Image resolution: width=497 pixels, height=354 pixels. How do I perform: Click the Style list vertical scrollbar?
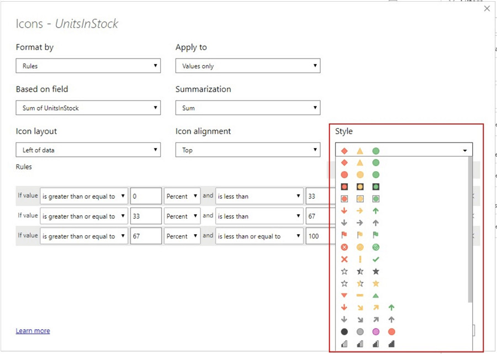pyautogui.click(x=470, y=232)
